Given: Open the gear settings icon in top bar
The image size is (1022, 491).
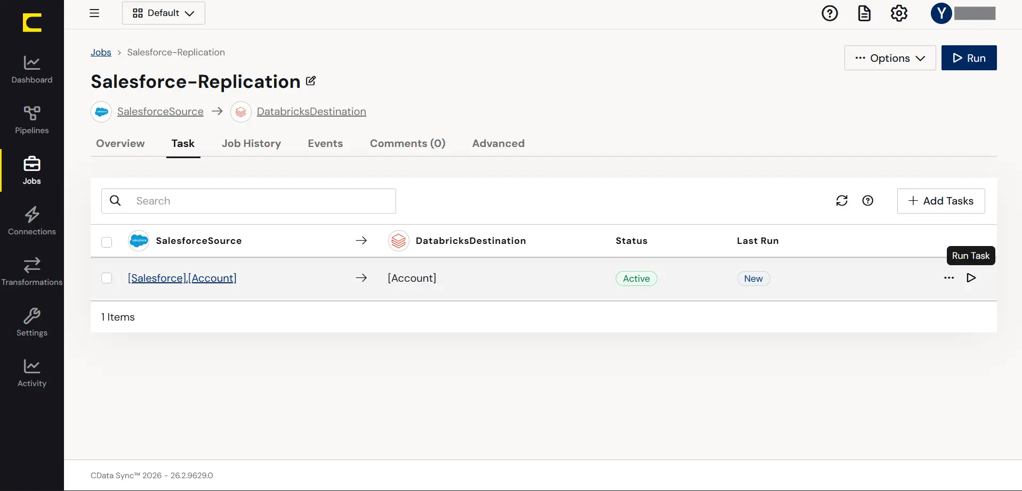Looking at the screenshot, I should (x=899, y=13).
